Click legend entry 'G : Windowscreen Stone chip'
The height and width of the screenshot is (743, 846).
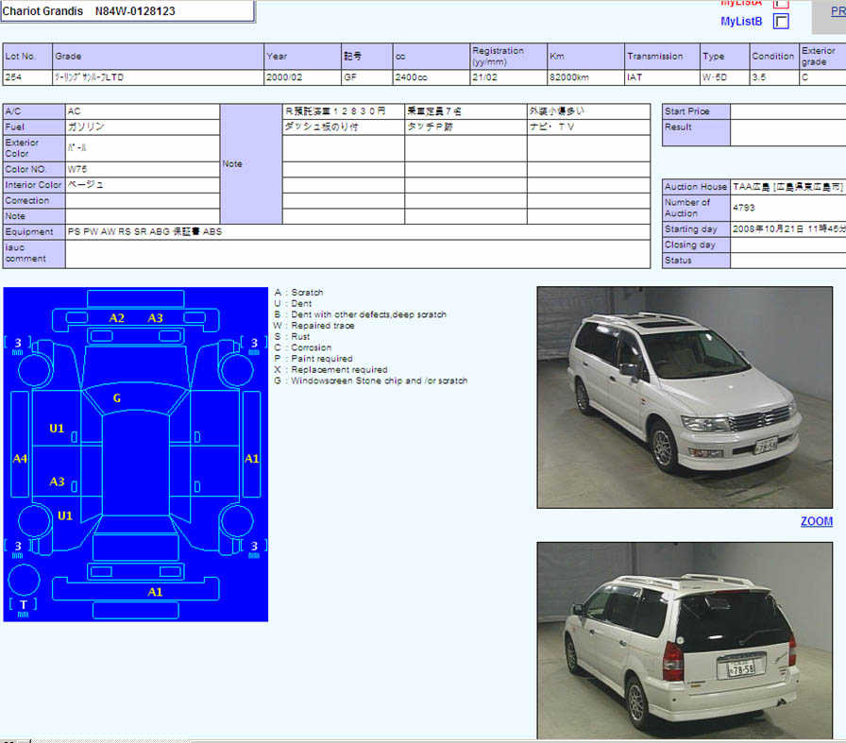[370, 381]
